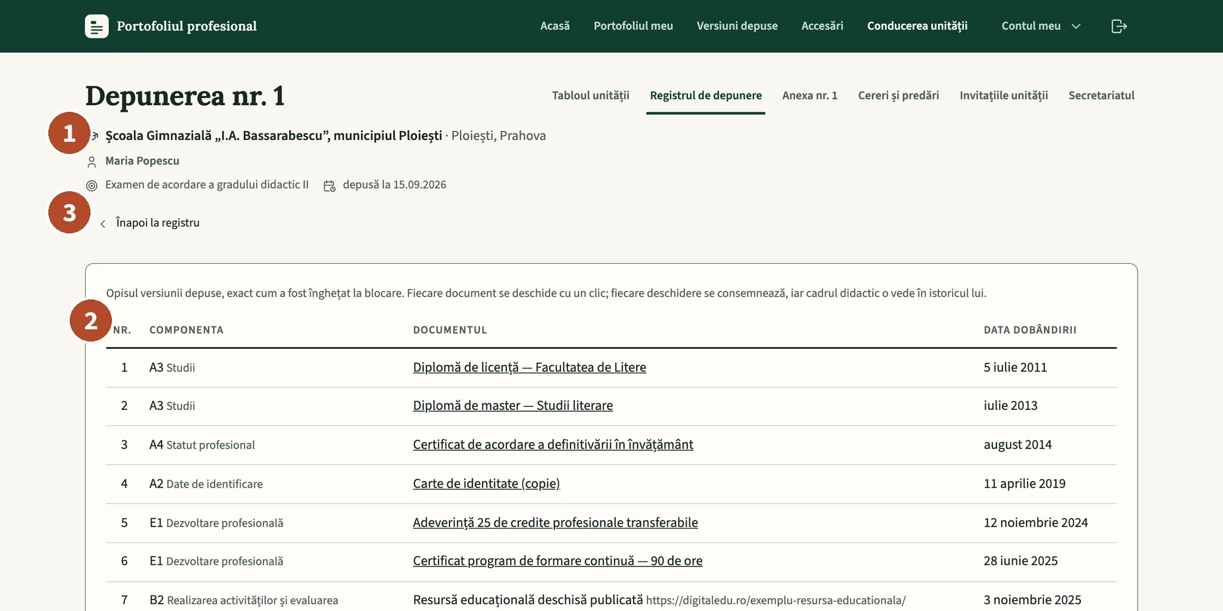Click the A2 Date de identificare cell

tap(206, 485)
